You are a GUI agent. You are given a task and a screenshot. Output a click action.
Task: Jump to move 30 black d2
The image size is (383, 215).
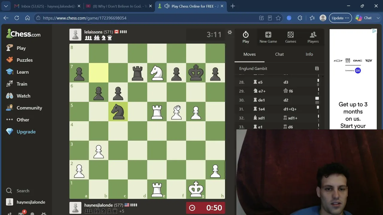click(x=286, y=100)
